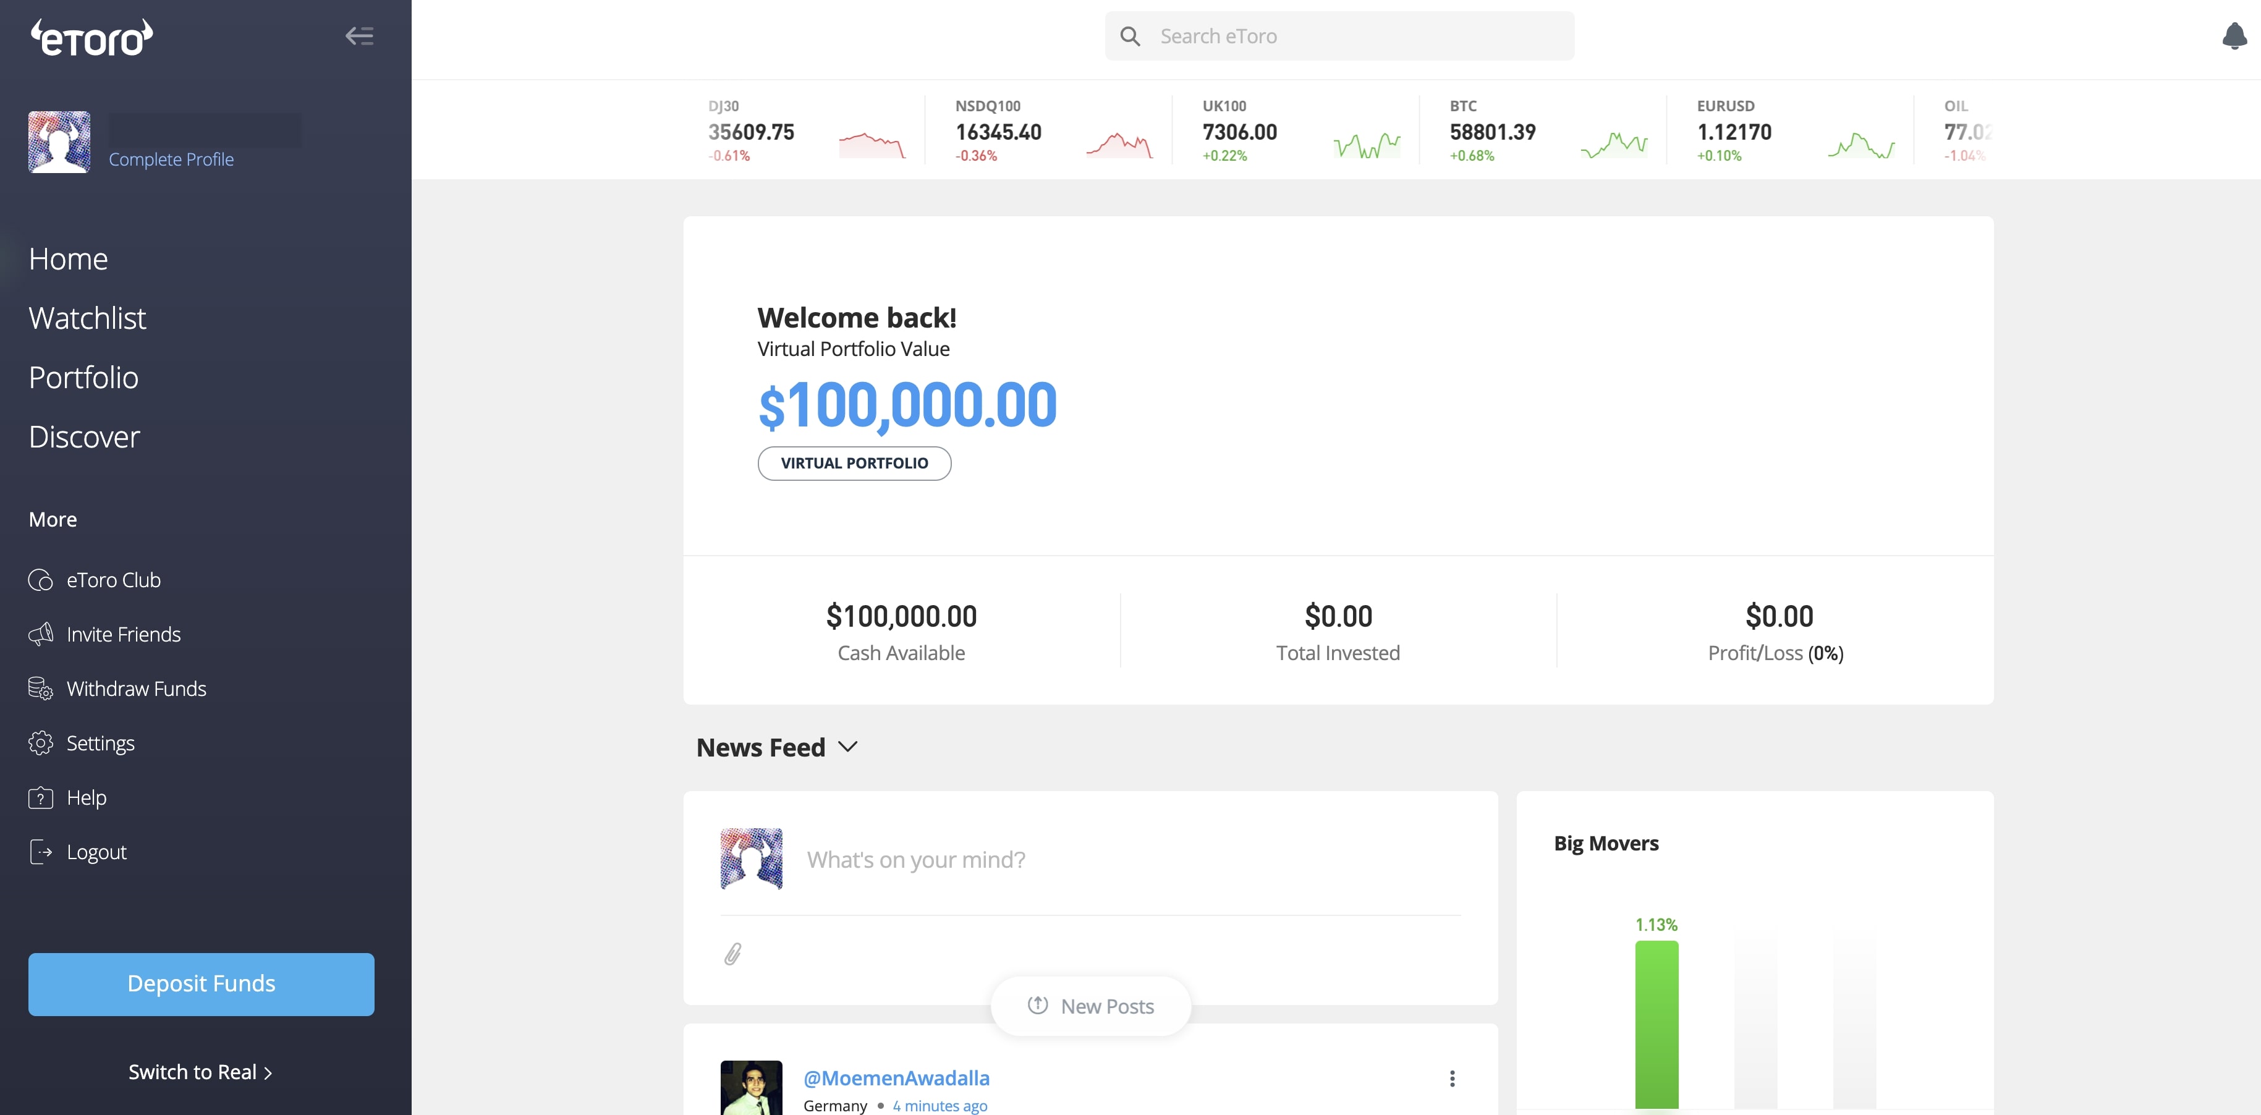2261x1115 pixels.
Task: Open the notifications bell
Action: (2234, 36)
